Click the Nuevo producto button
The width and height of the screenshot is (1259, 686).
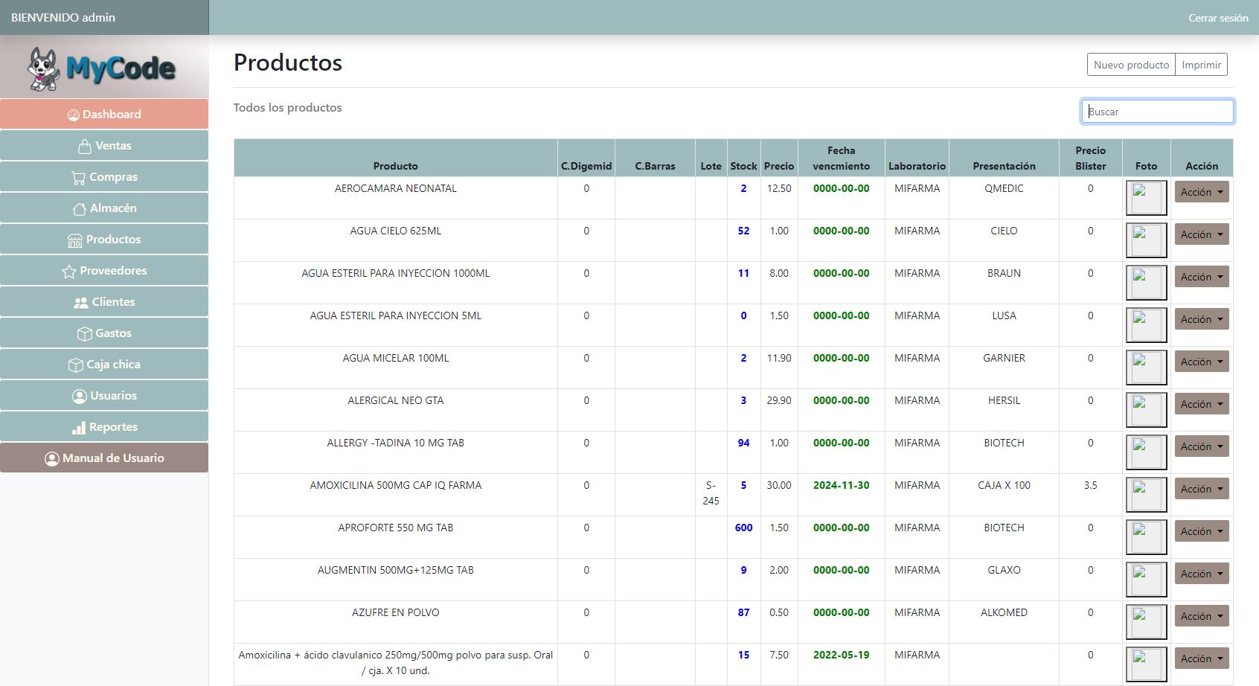click(x=1131, y=65)
